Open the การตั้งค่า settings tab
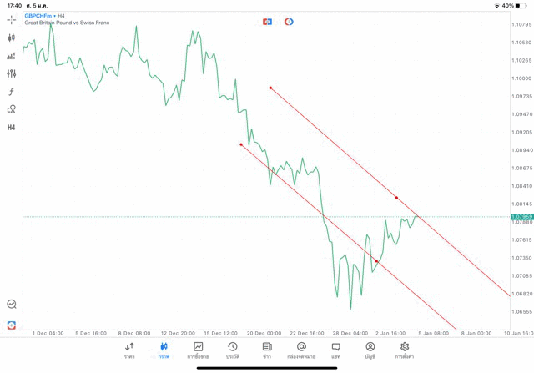Screen dimensions: 534x373 click(x=405, y=350)
